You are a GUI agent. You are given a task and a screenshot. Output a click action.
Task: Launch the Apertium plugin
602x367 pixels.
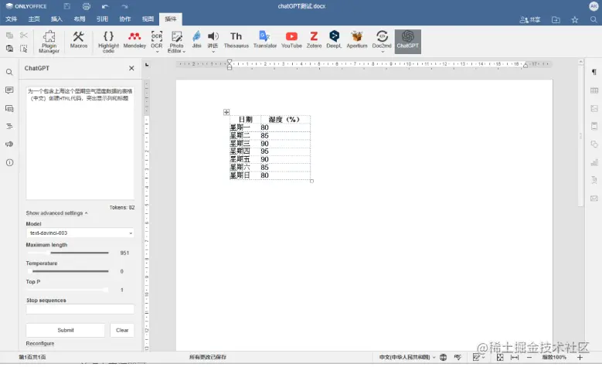(x=357, y=39)
